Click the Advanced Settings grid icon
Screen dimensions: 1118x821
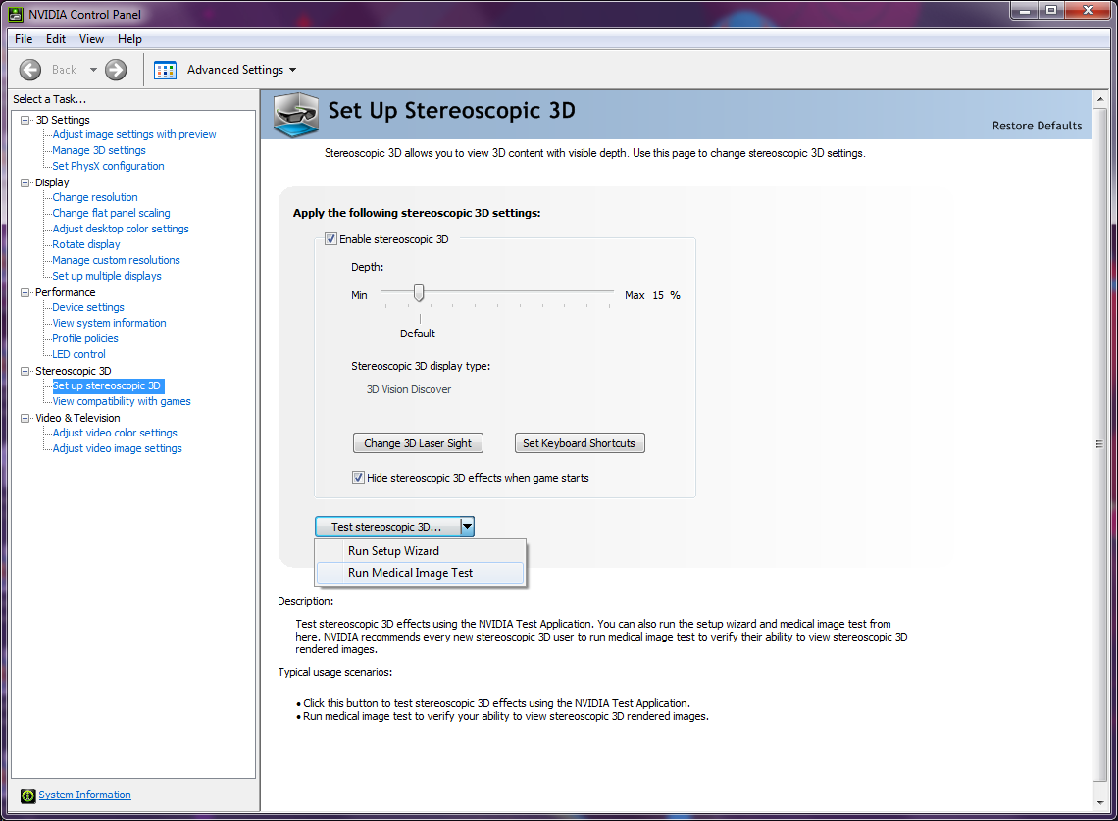tap(166, 70)
